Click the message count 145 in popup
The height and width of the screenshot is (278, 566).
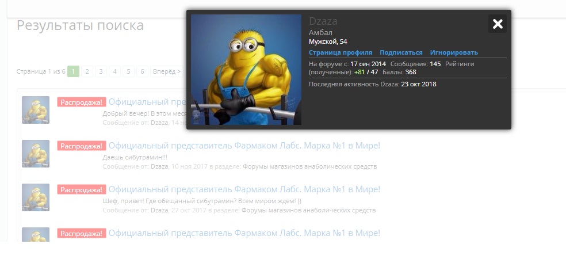tap(435, 64)
